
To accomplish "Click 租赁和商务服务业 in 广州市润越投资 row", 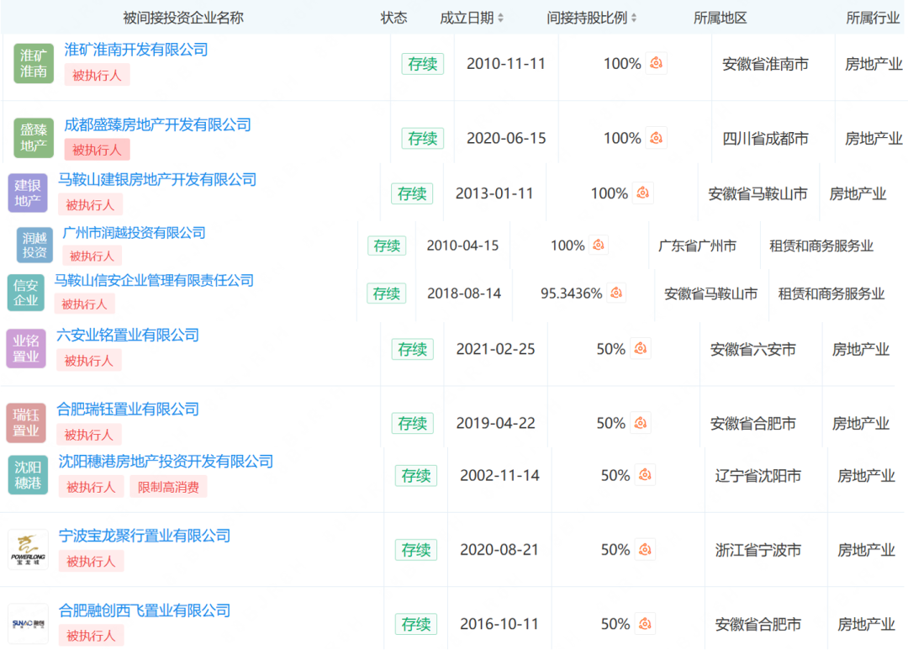I will [x=821, y=246].
